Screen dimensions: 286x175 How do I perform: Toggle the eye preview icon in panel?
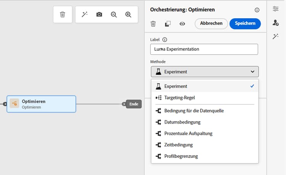pos(182,24)
